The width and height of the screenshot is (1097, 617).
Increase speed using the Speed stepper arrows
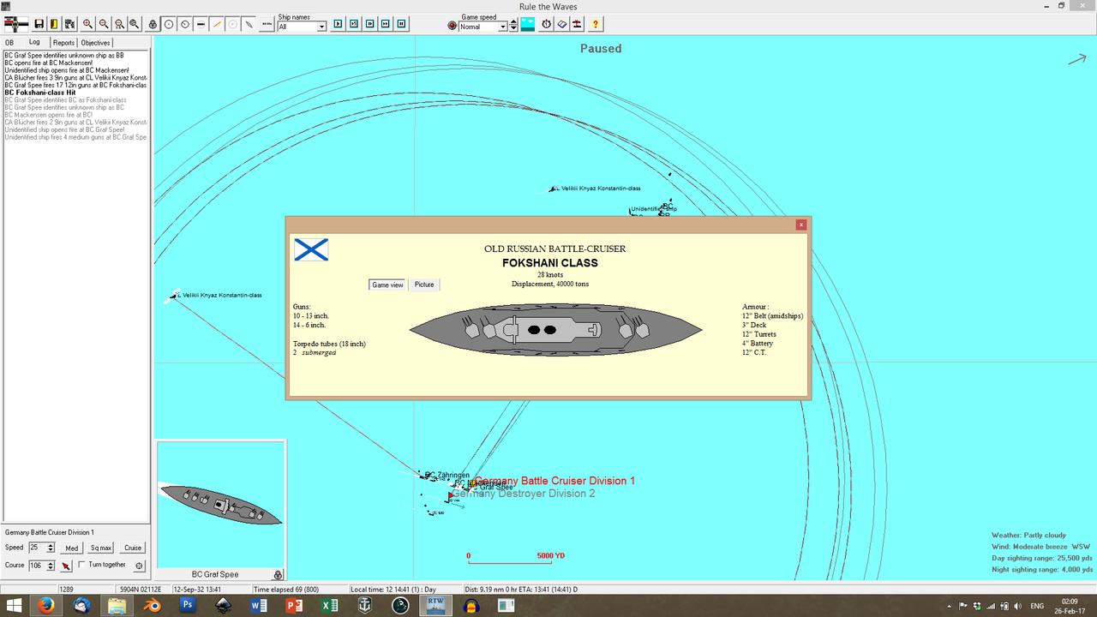(x=51, y=545)
